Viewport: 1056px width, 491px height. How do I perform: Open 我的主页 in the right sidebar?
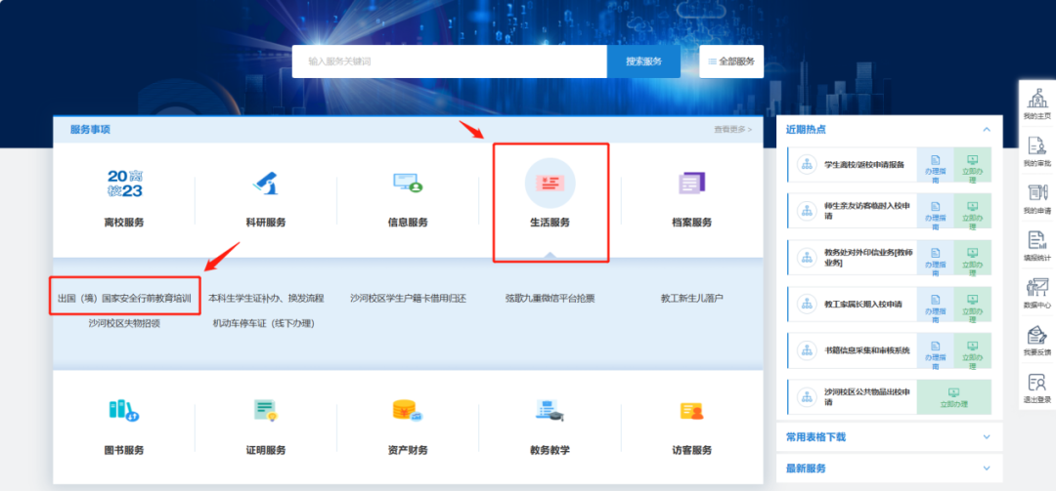[x=1035, y=102]
